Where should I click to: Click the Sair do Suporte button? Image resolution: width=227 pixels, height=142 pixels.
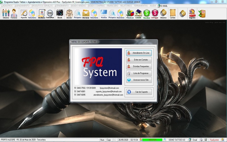(138, 92)
